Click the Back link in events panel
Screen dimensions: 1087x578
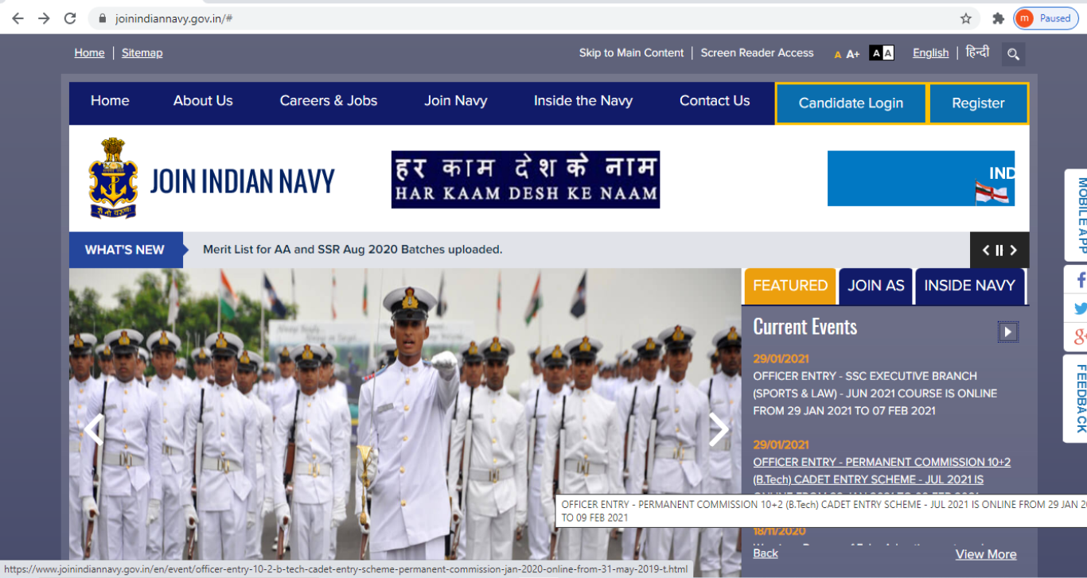(766, 553)
